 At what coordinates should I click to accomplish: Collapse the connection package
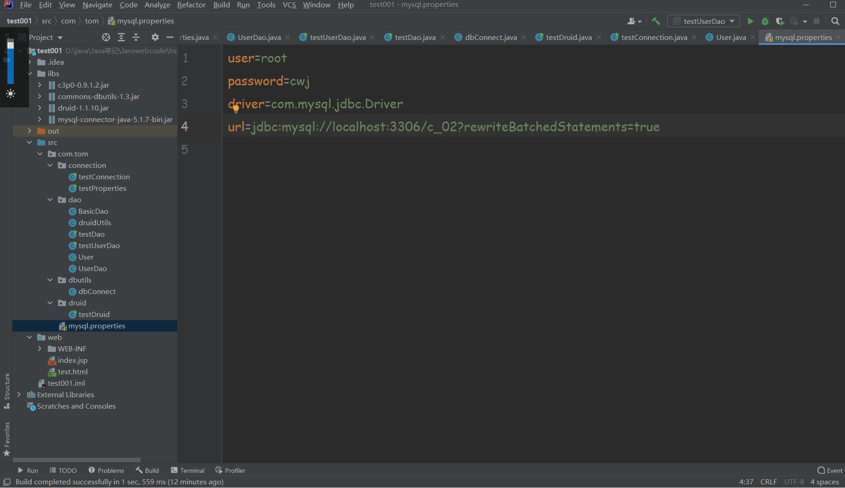click(x=50, y=165)
